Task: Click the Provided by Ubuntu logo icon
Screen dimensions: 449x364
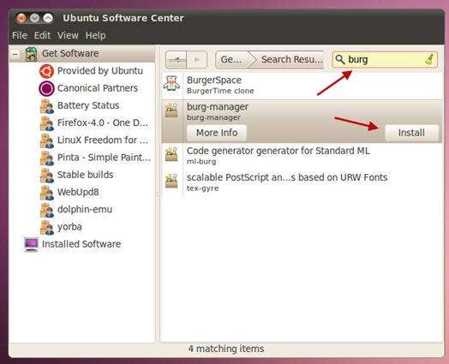Action: (46, 71)
